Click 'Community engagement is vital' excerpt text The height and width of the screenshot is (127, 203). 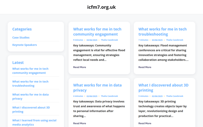click(99, 52)
